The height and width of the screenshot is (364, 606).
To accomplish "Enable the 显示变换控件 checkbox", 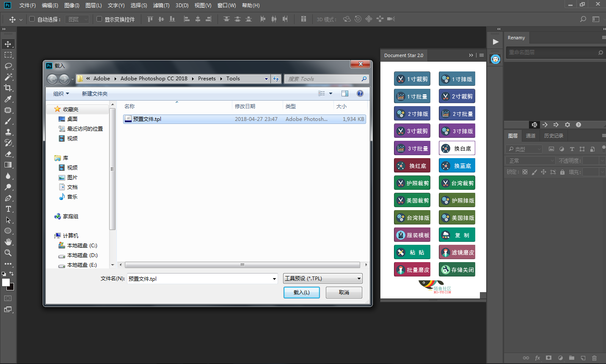I will (x=99, y=19).
